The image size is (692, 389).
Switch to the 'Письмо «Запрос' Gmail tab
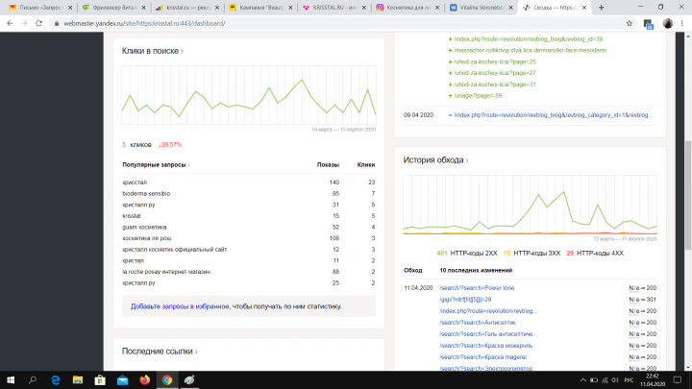point(41,8)
